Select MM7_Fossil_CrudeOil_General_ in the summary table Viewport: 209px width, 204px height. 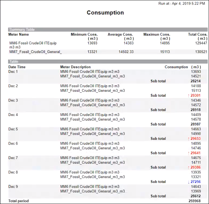pyautogui.click(x=36, y=52)
